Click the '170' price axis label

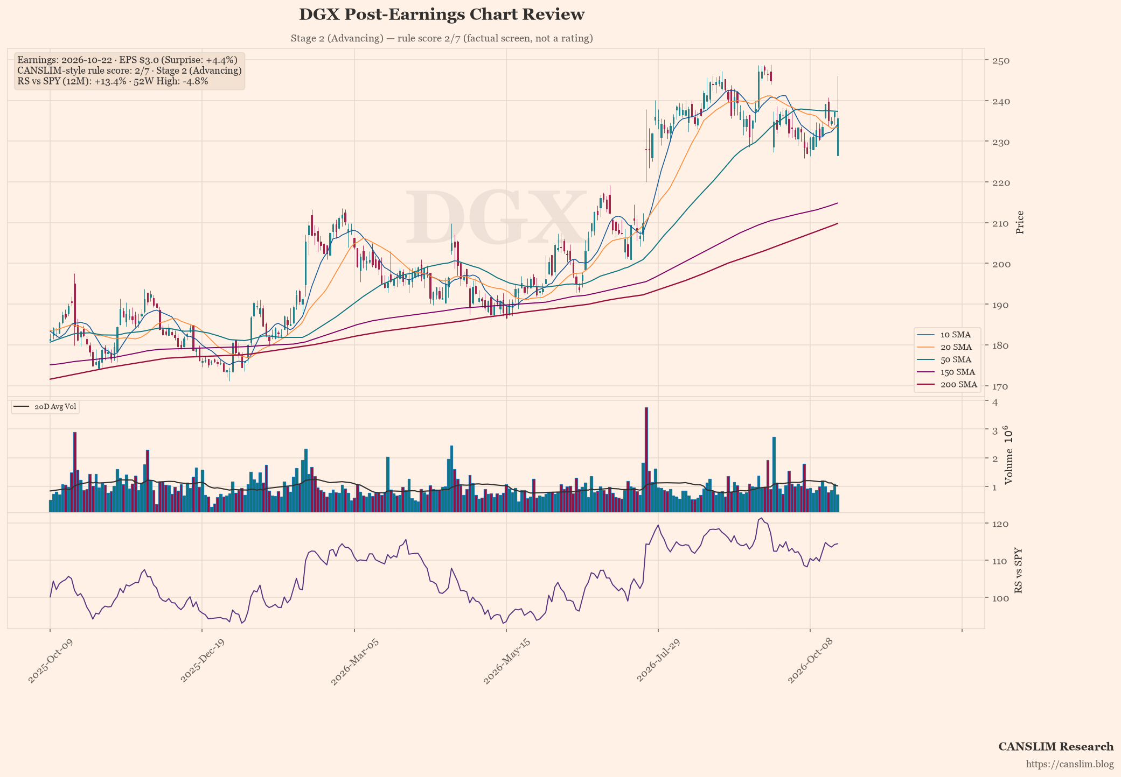[x=1001, y=386]
